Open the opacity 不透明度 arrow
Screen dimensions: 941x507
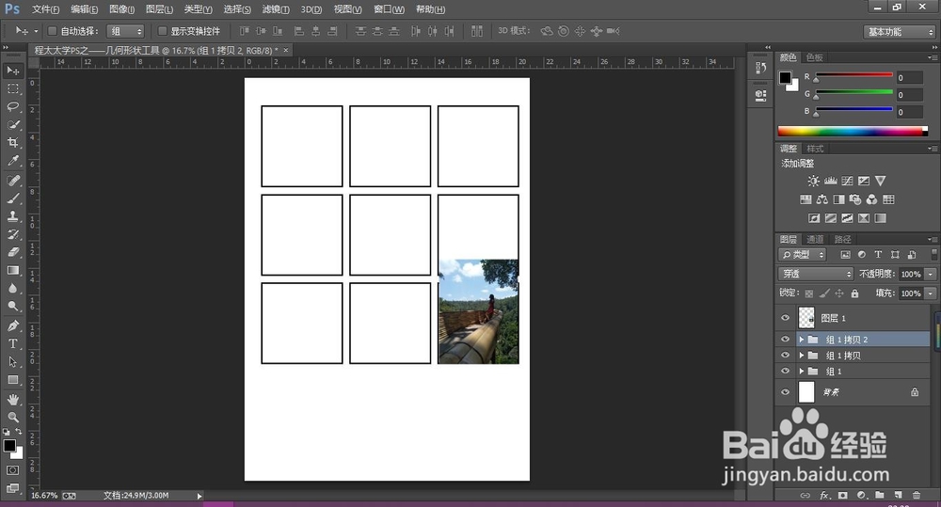click(931, 274)
